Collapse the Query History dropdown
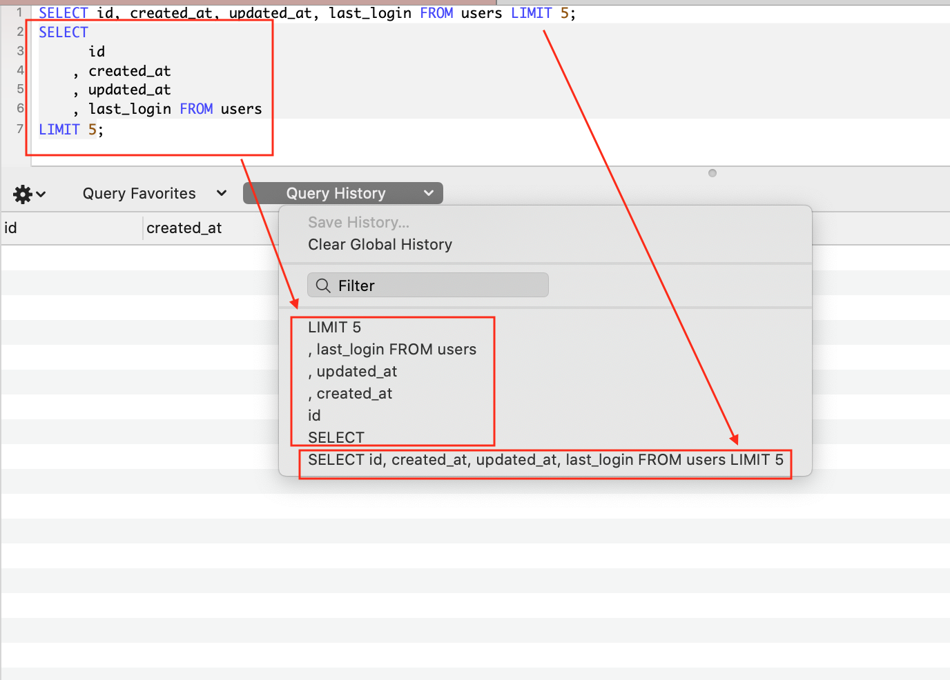Viewport: 950px width, 680px height. [343, 194]
